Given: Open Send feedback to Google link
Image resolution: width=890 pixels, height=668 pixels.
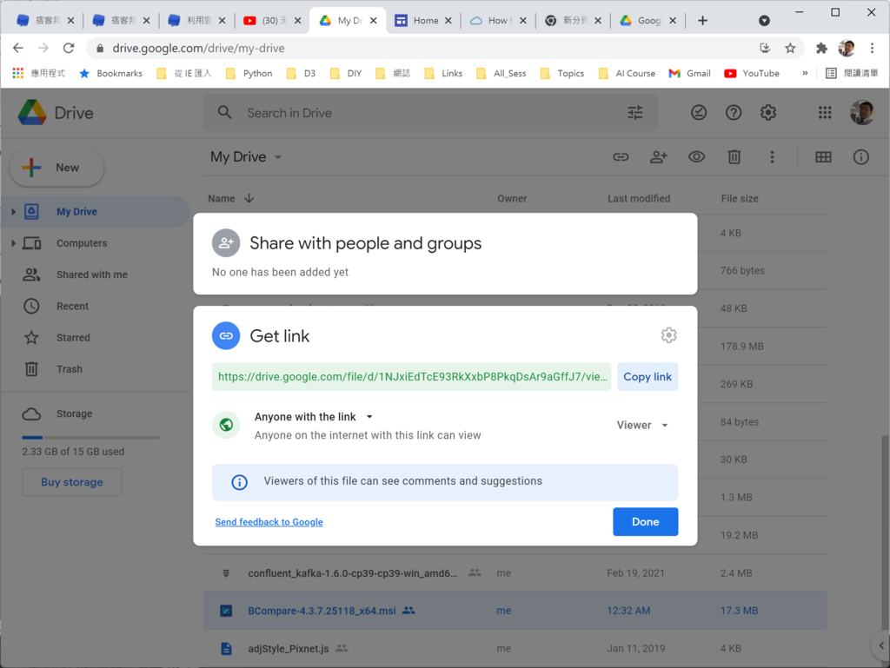Looking at the screenshot, I should tap(269, 522).
